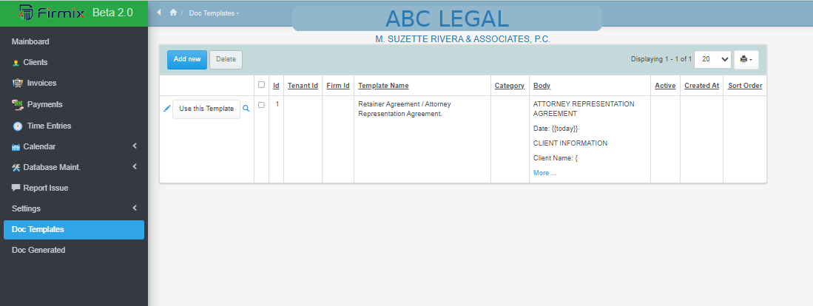This screenshot has width=813, height=306.
Task: Sort table by Id column header
Action: tap(277, 86)
